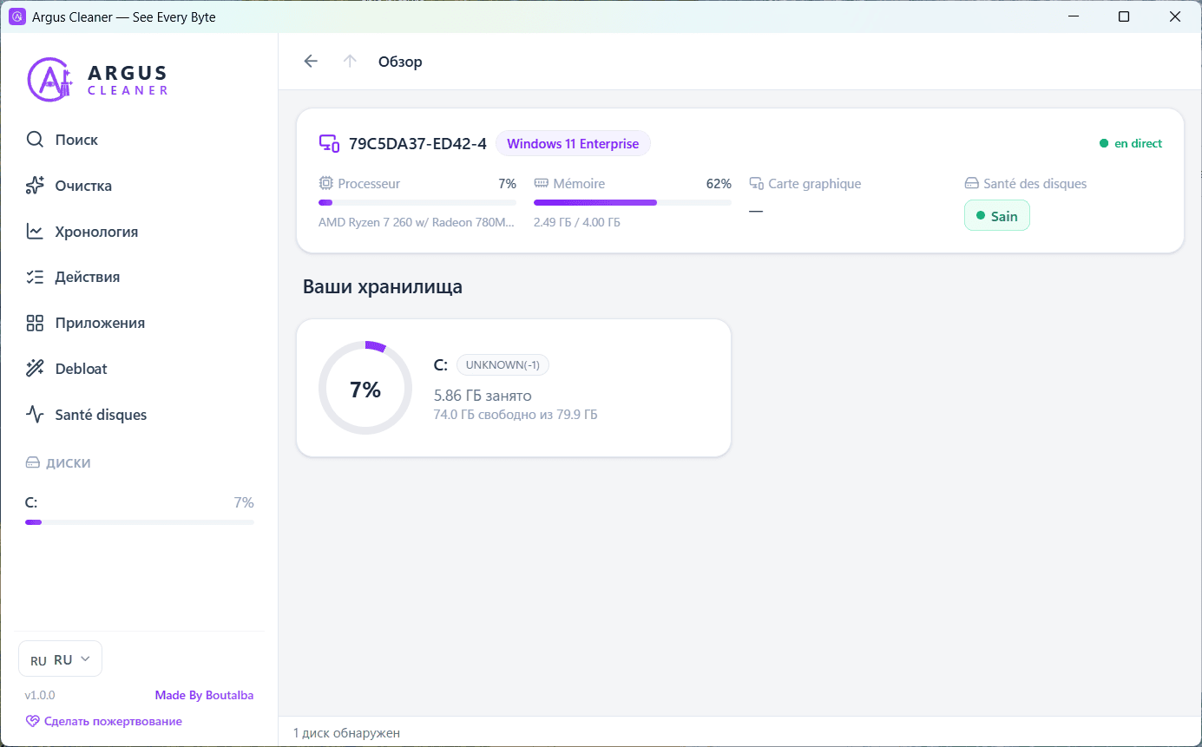
Task: Click the Windows 11 Enterprise badge
Action: coord(573,144)
